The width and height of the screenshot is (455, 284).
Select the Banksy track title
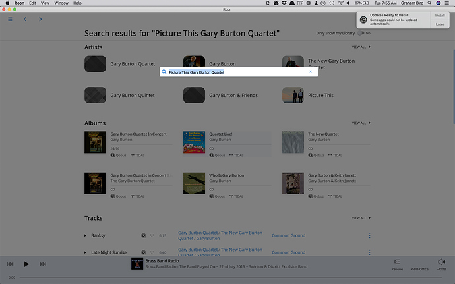click(x=98, y=235)
